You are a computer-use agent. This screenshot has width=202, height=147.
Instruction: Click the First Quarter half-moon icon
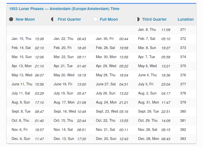click(53, 19)
